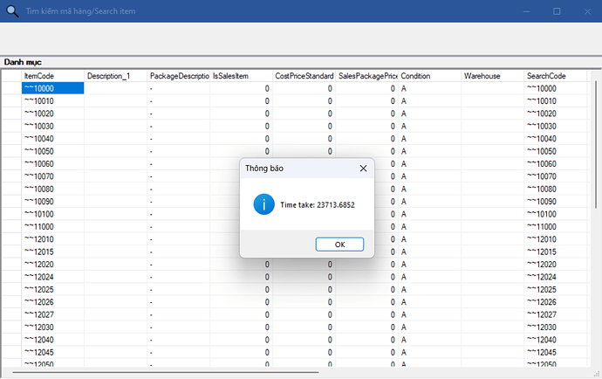Select ItemCode cell ~~10010

(52, 101)
